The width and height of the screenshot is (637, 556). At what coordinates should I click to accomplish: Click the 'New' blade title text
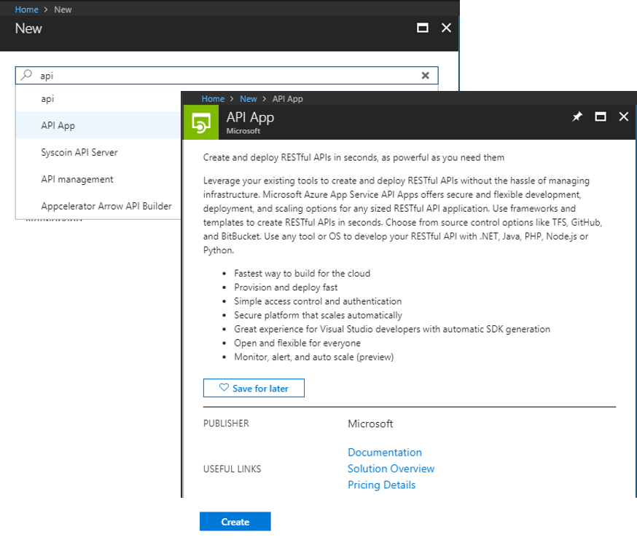coord(28,28)
